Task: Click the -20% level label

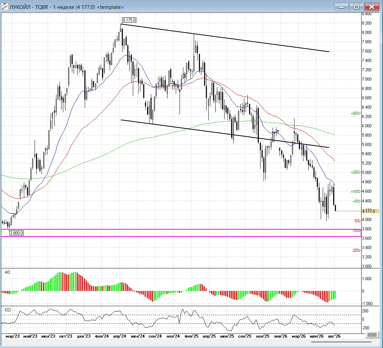Action: click(356, 250)
